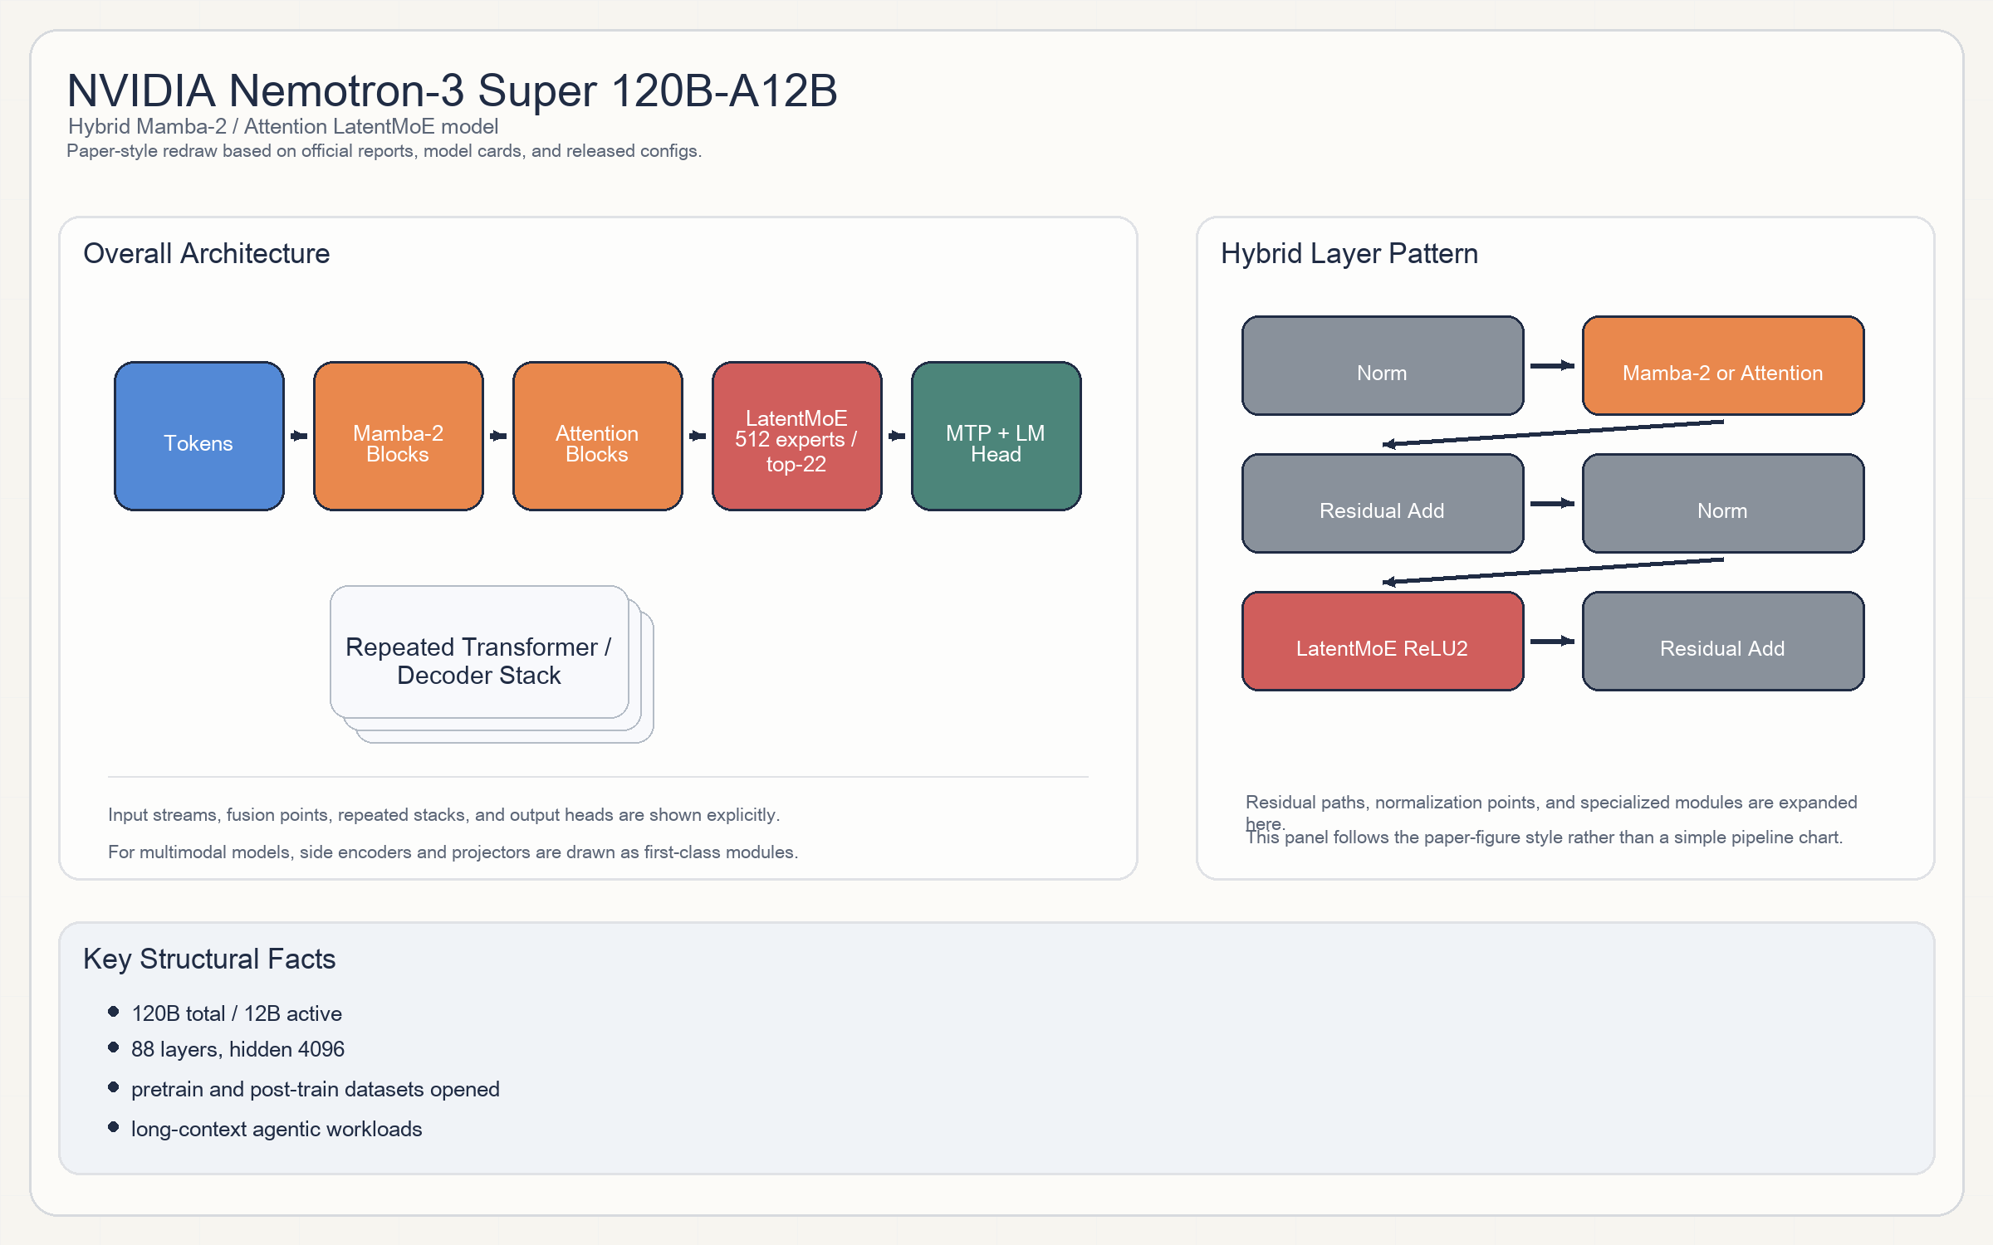Click the final Residual Add block
Viewport: 1993px width, 1245px height.
[x=1721, y=641]
